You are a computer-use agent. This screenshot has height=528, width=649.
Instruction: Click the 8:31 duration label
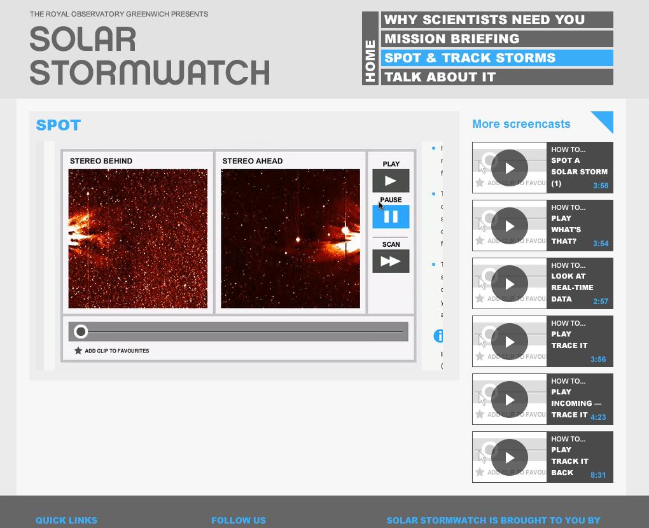tap(597, 475)
